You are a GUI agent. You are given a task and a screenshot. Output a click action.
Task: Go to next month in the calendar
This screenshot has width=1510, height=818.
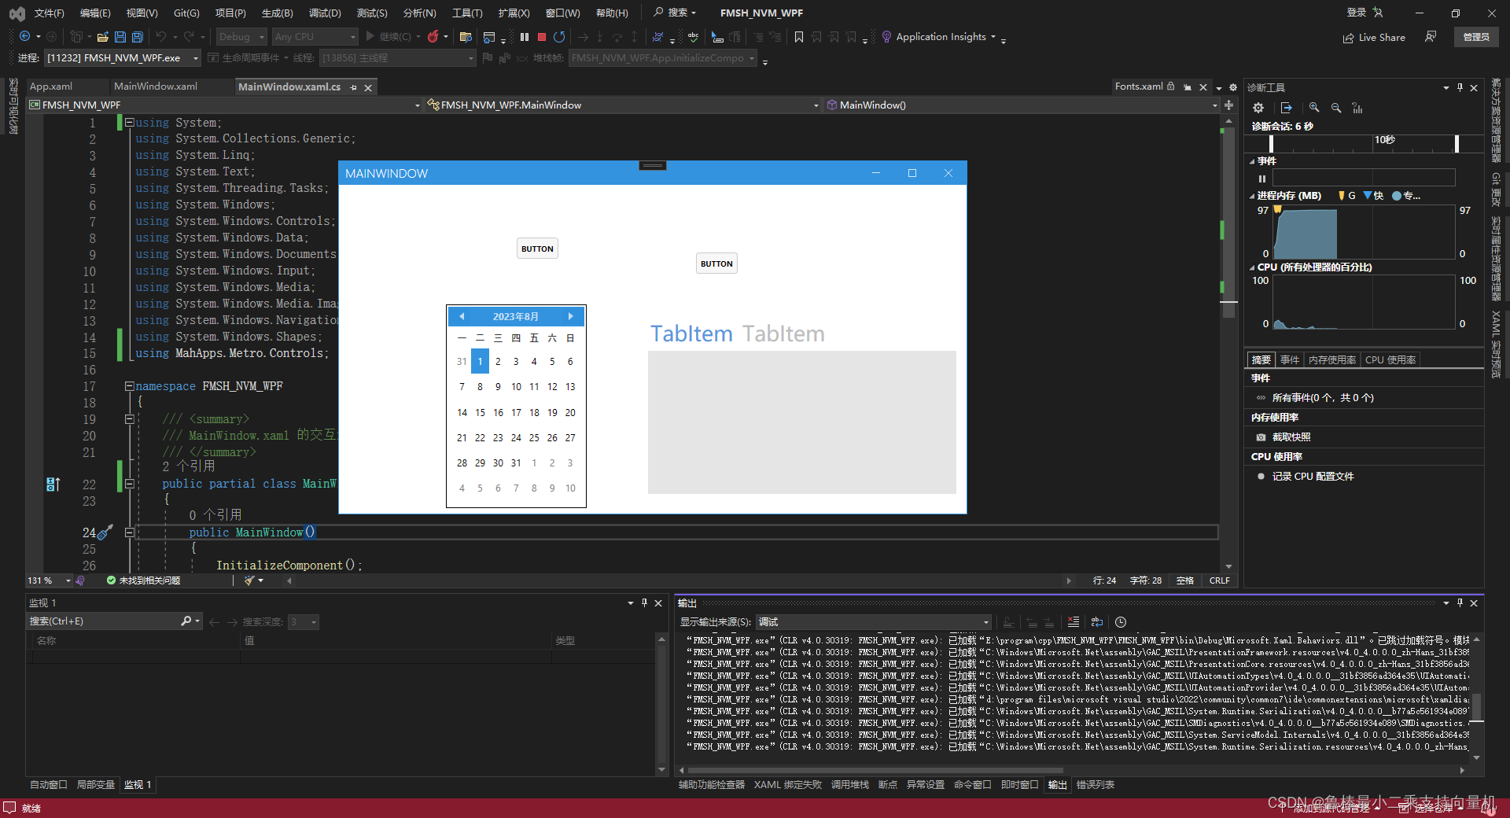(x=570, y=316)
